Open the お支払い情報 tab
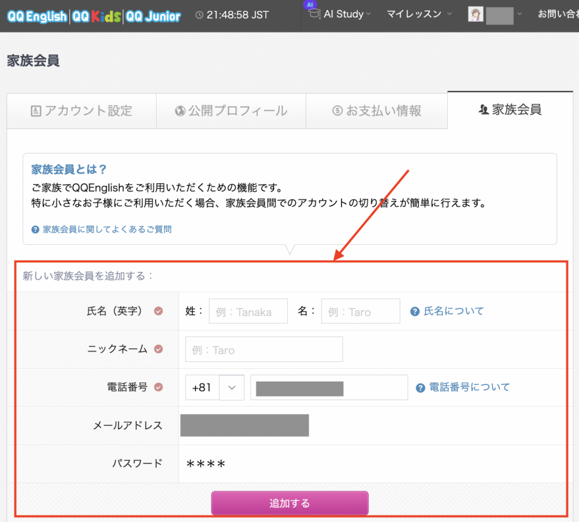The height and width of the screenshot is (522, 579). [377, 111]
